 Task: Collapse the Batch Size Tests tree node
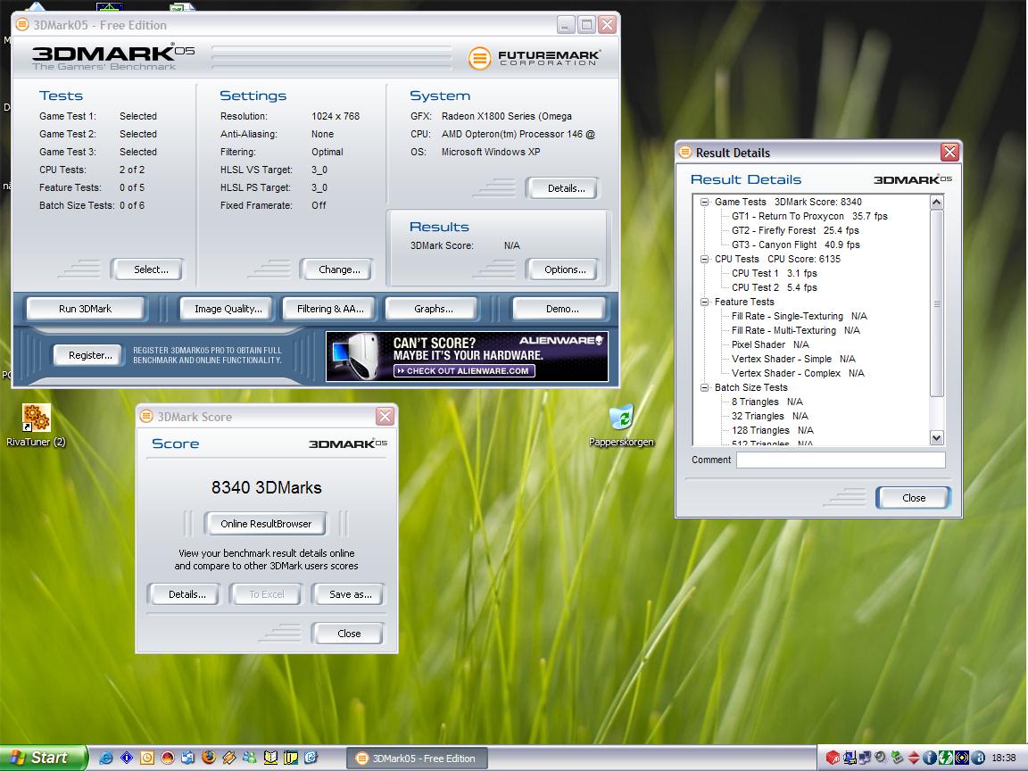point(704,387)
